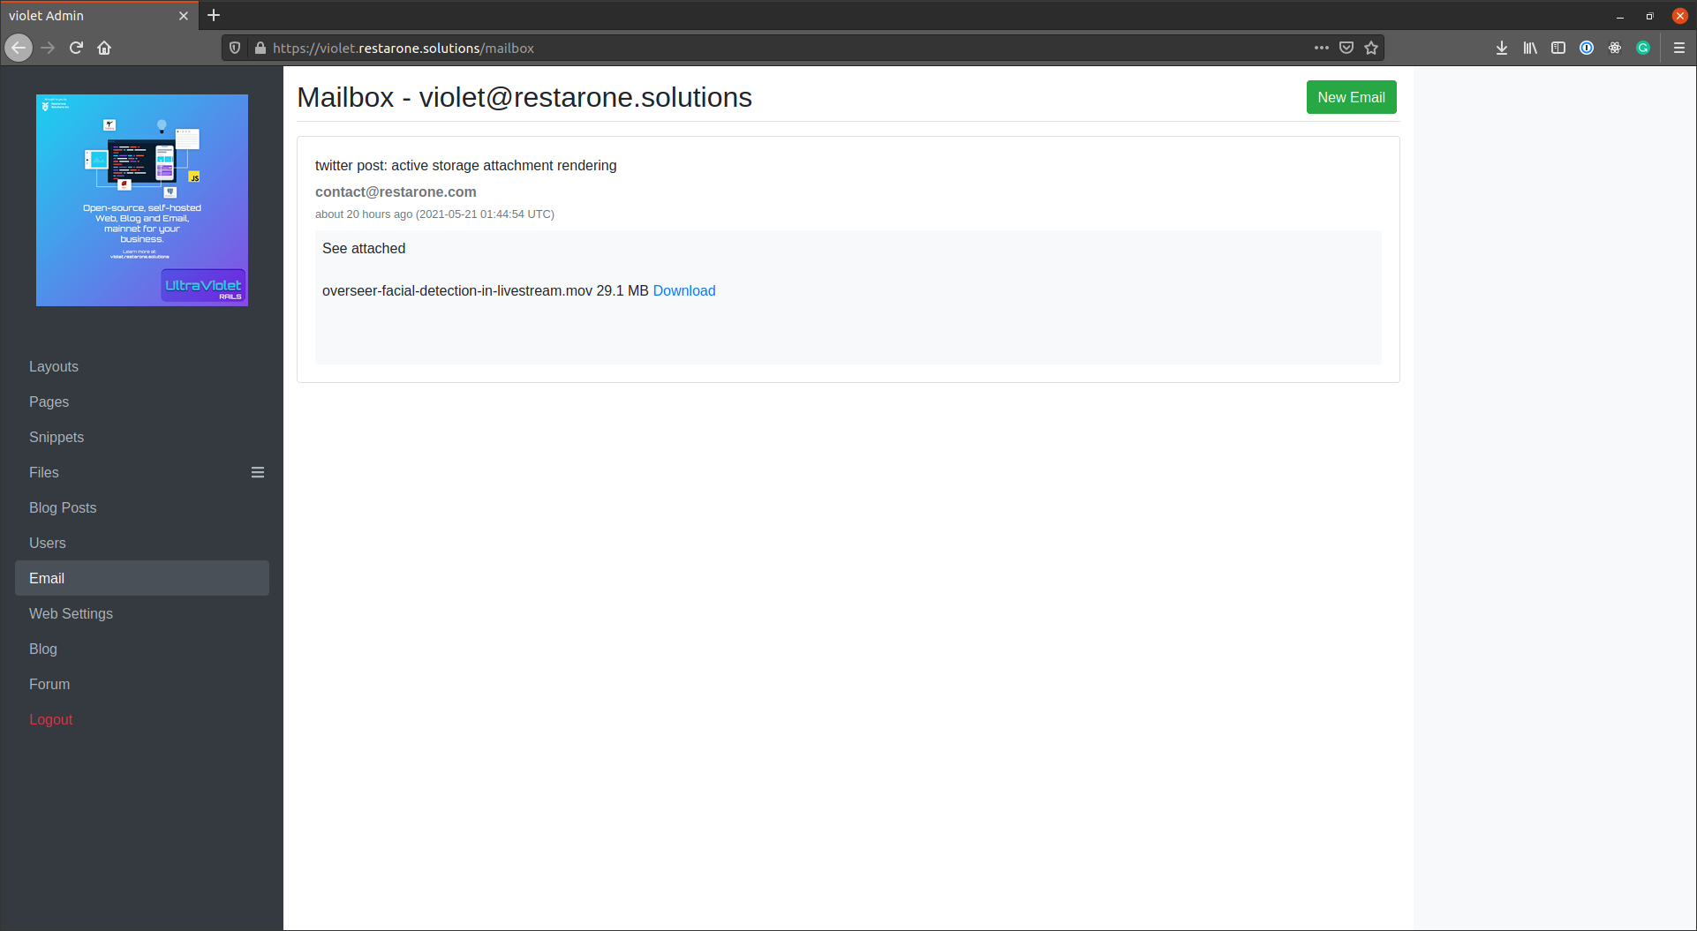
Task: Click the tracking protection shield icon
Action: click(234, 48)
